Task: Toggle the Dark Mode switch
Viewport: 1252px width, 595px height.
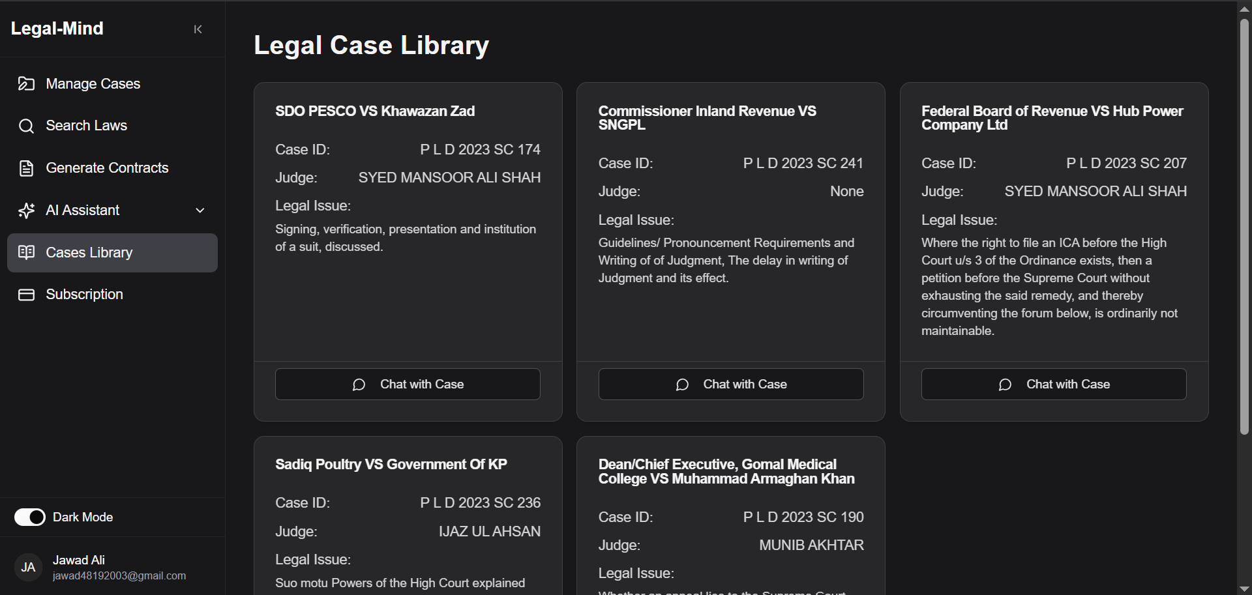Action: click(x=30, y=517)
